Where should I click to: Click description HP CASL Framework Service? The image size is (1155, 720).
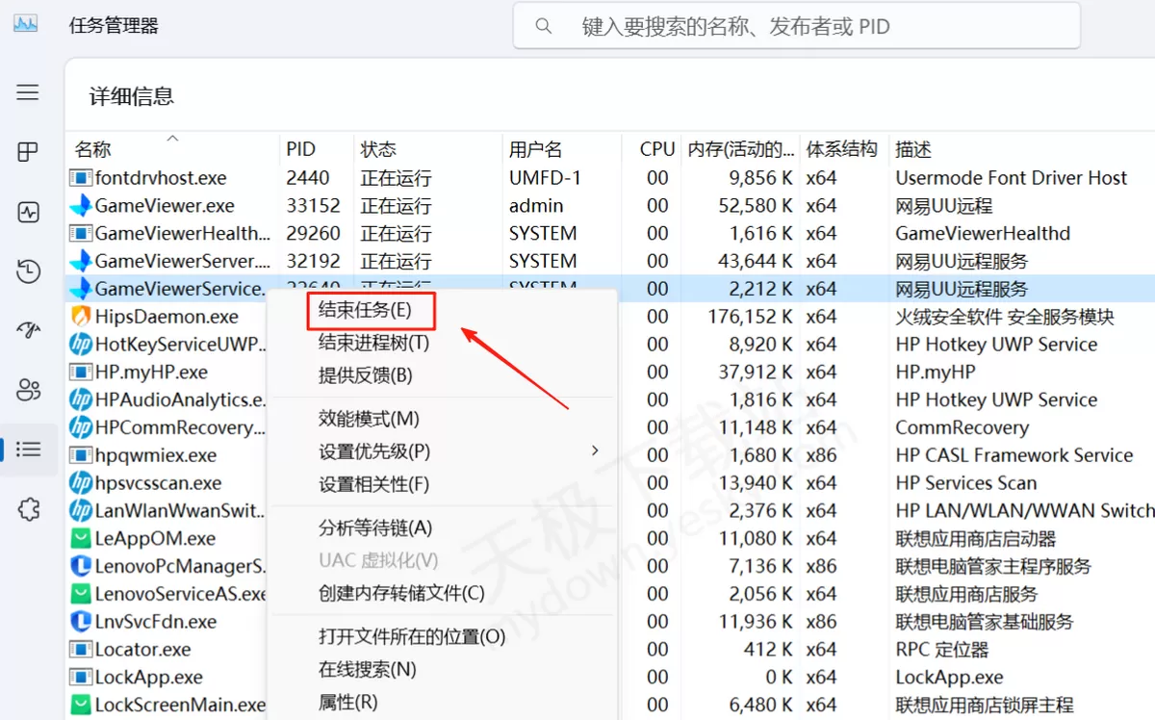1014,455
